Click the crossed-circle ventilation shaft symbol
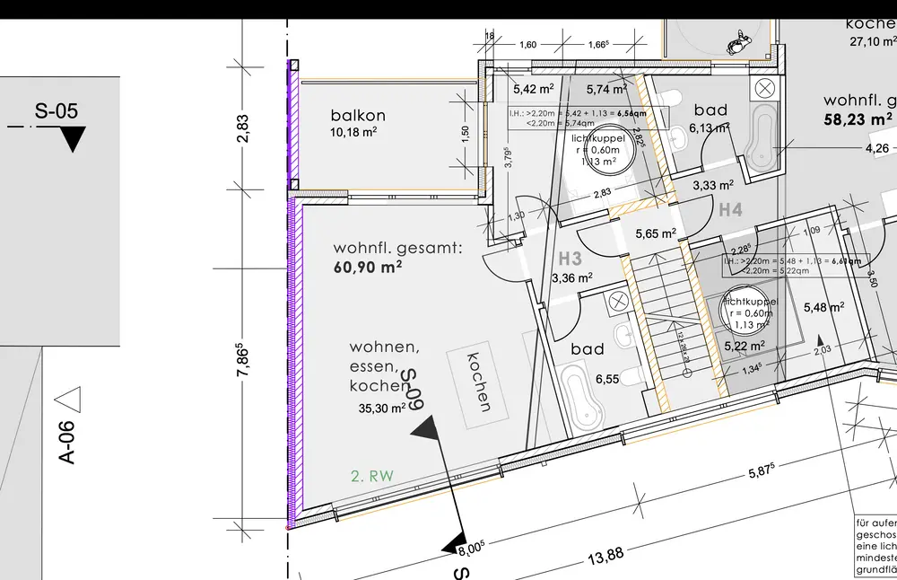Image resolution: width=897 pixels, height=580 pixels. (x=764, y=88)
